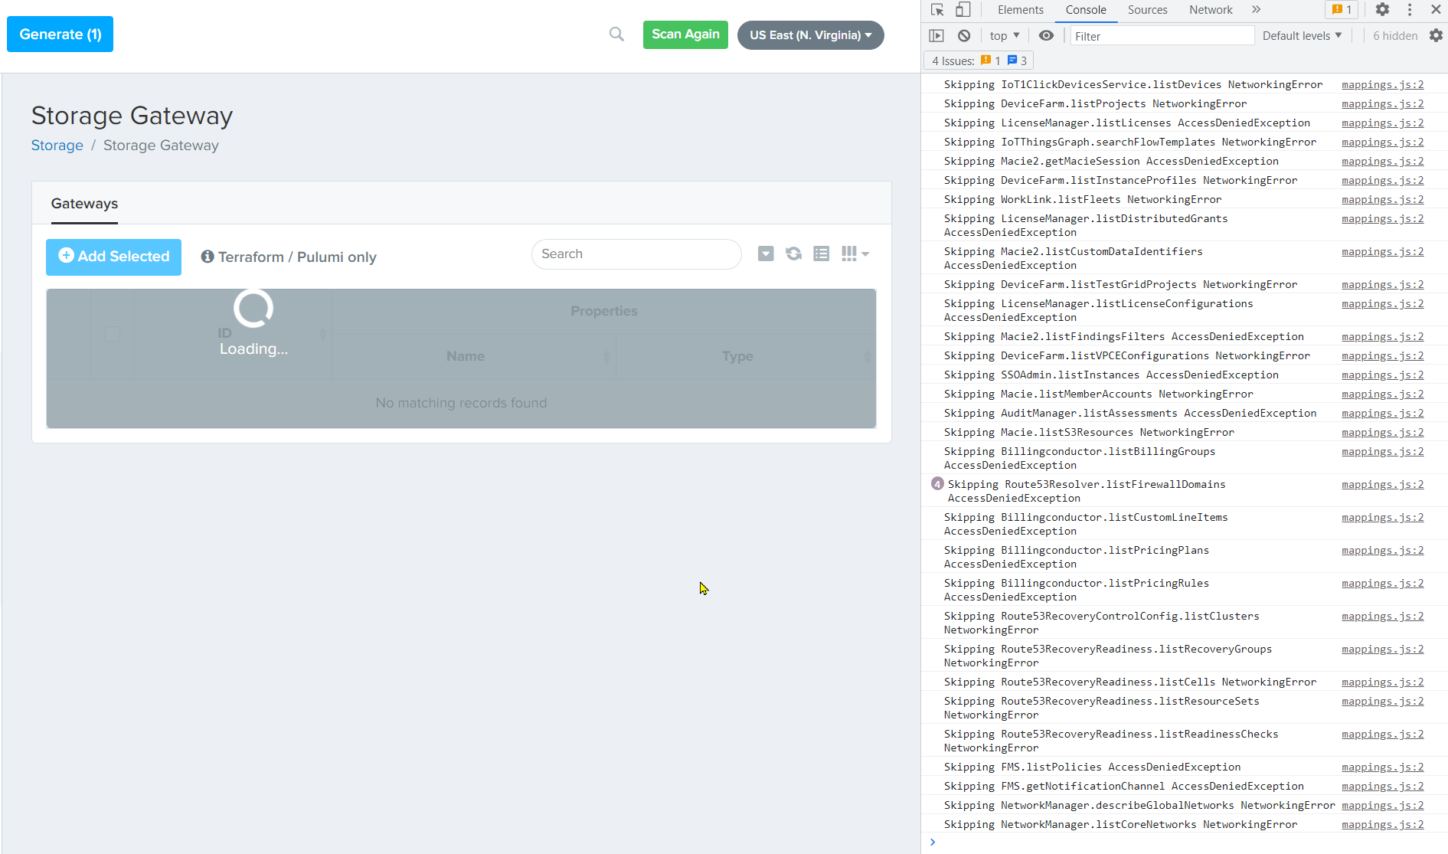This screenshot has height=854, width=1448.
Task: Click 'No matching records found' message
Action: (x=461, y=403)
